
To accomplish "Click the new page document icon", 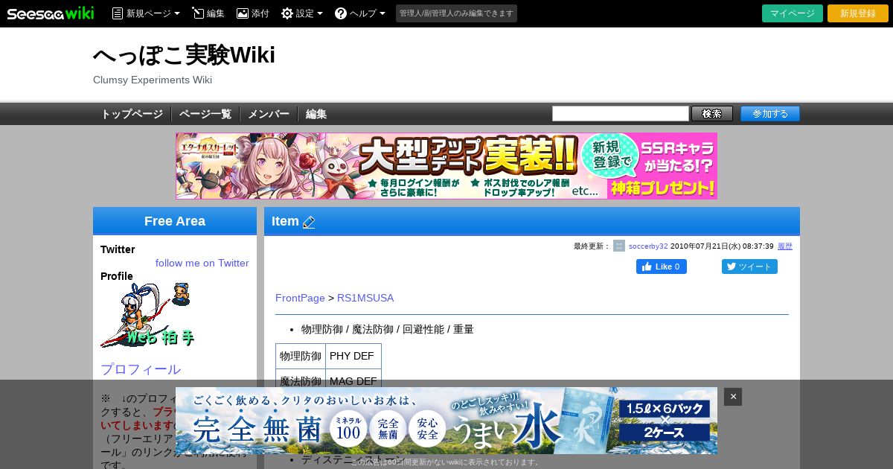I will 118,13.
